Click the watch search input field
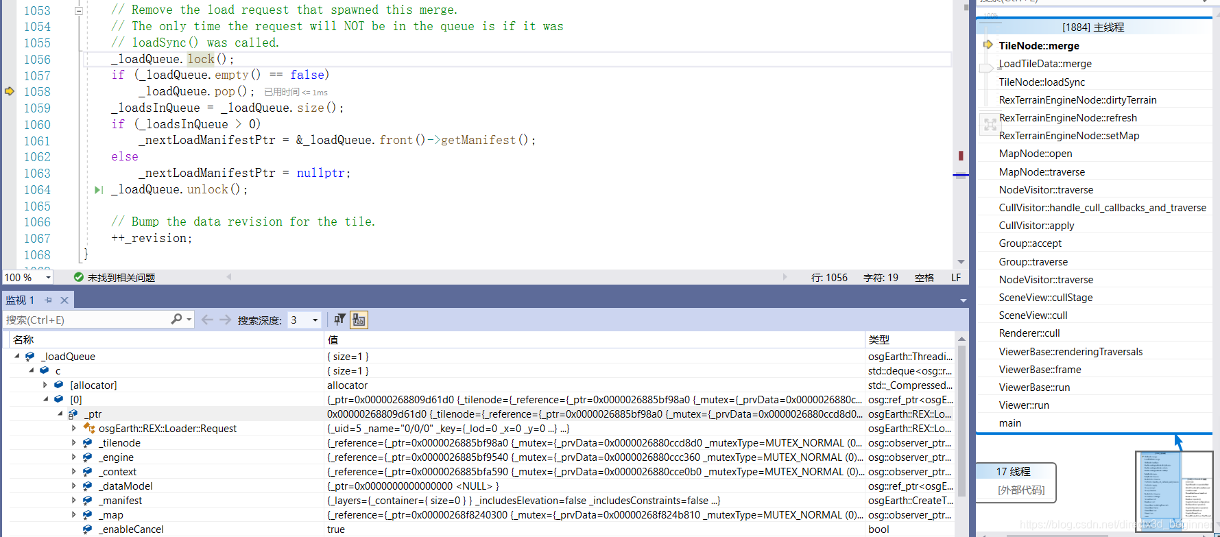Image resolution: width=1220 pixels, height=537 pixels. tap(87, 320)
